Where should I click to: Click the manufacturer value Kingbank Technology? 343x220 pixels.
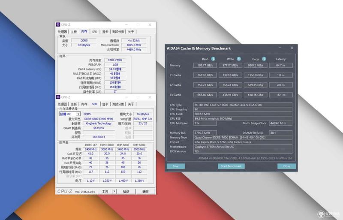99,124
